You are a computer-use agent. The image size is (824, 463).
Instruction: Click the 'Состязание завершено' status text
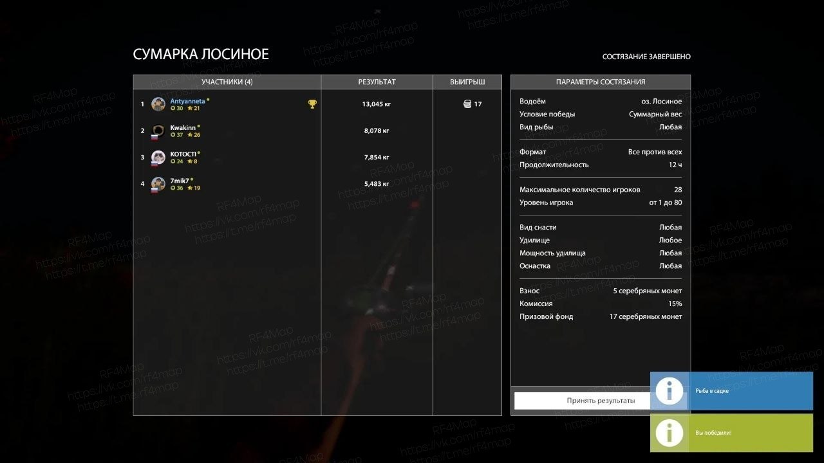click(x=646, y=57)
